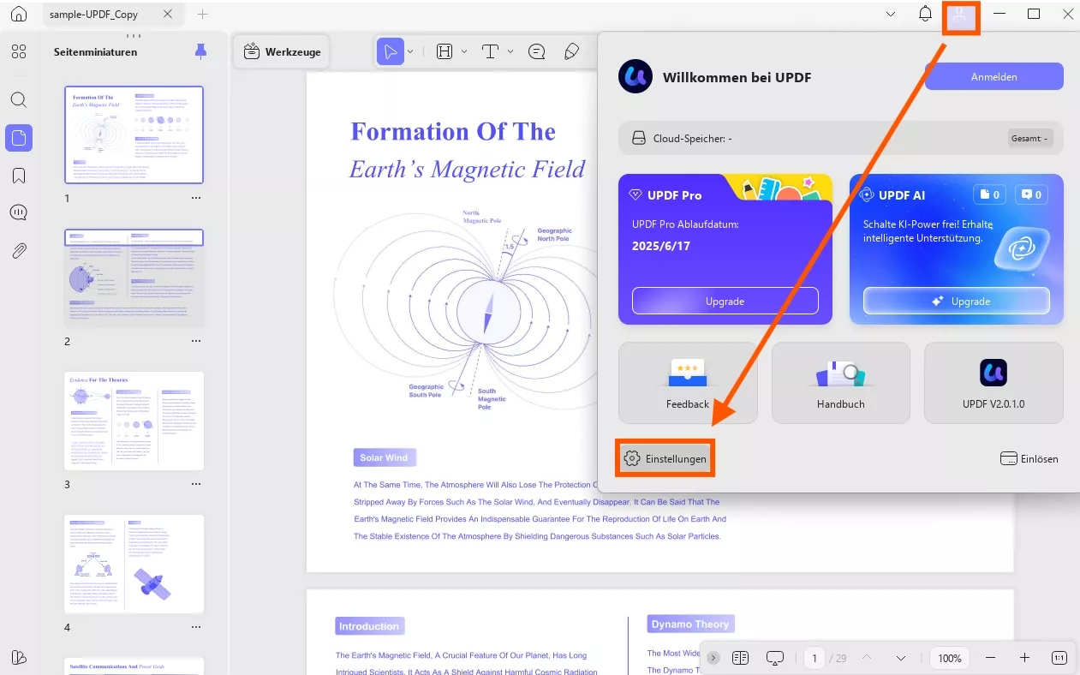This screenshot has height=675, width=1080.
Task: Click the Introduction heading in document
Action: tap(369, 626)
